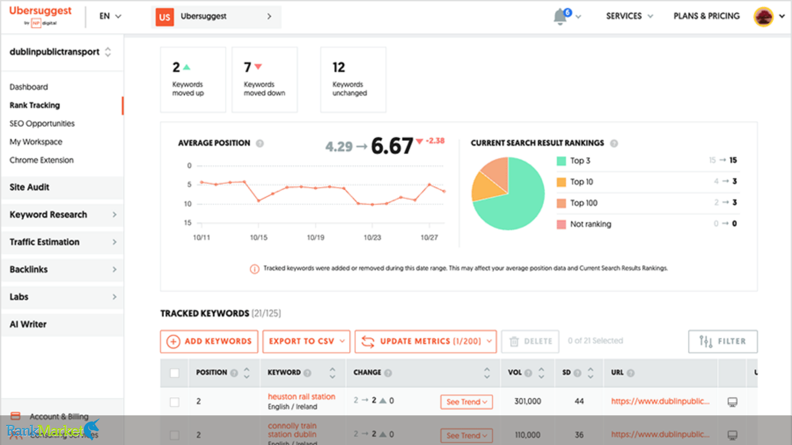The height and width of the screenshot is (445, 792).
Task: Click the Position column help icon
Action: coord(234,373)
